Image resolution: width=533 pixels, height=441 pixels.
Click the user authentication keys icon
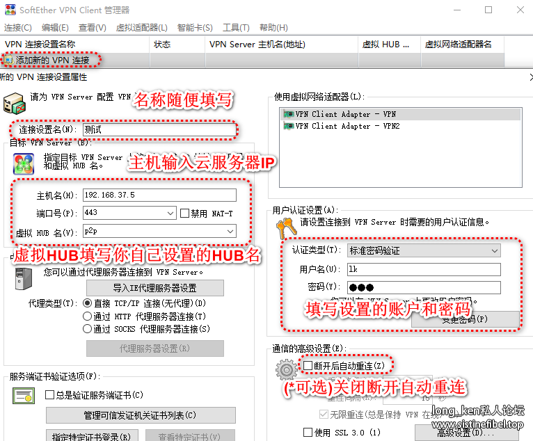coord(286,228)
